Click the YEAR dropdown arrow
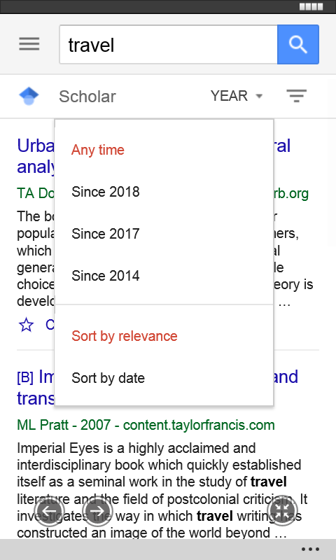336x560 pixels. pos(260,96)
